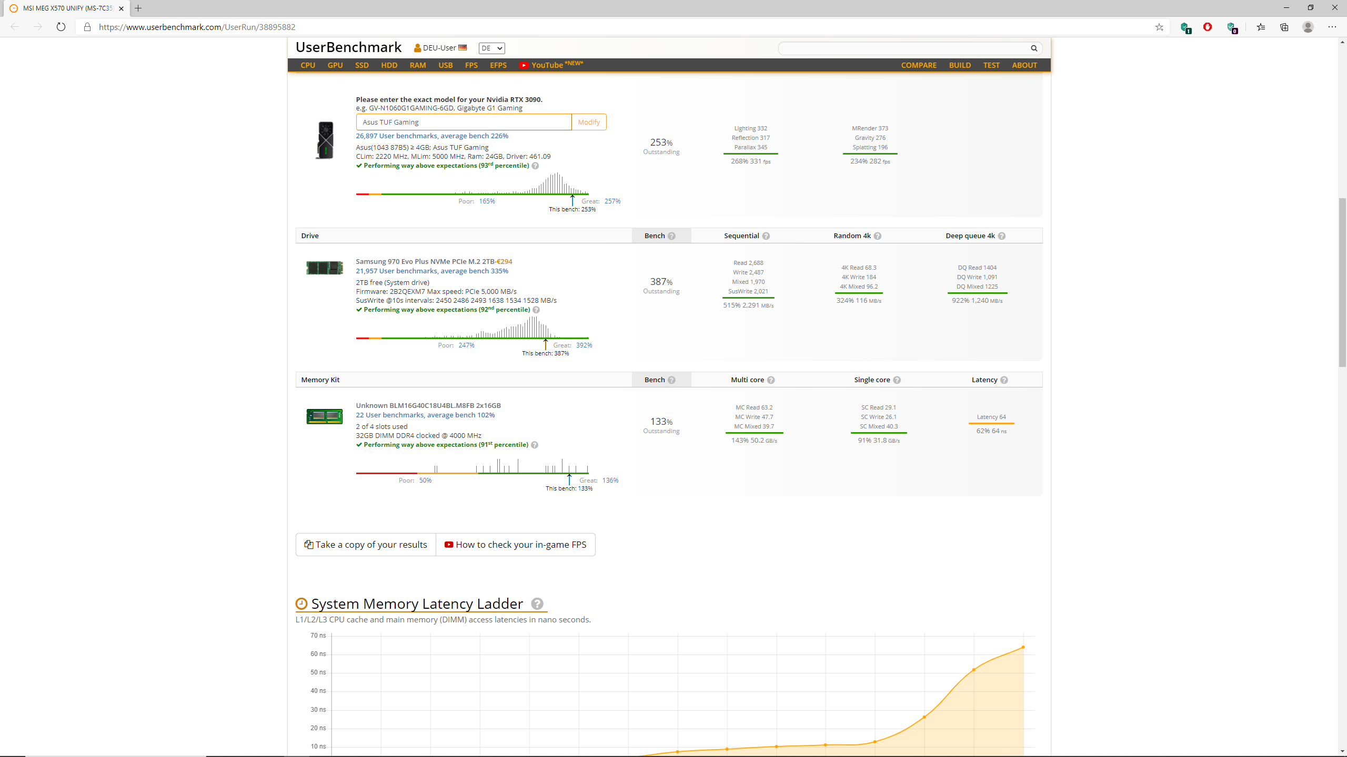Open the browser settings ellipsis menu

(x=1332, y=27)
